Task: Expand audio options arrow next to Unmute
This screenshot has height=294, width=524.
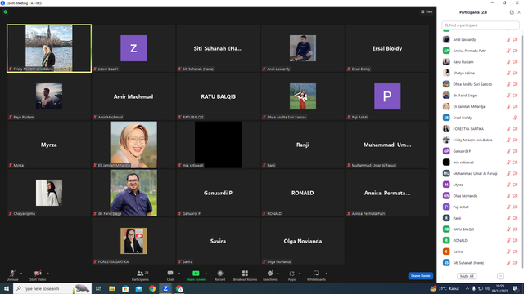Action: (x=21, y=274)
